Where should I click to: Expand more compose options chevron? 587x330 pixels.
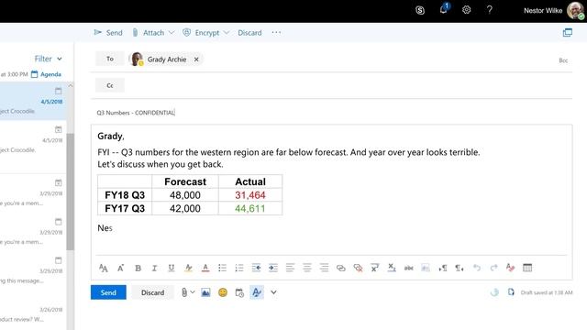point(273,292)
